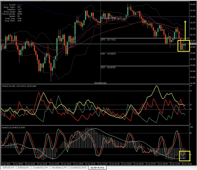This screenshot has width=197, height=170.
Task: Click the 35.670 price scale label
Action: coord(193,4)
